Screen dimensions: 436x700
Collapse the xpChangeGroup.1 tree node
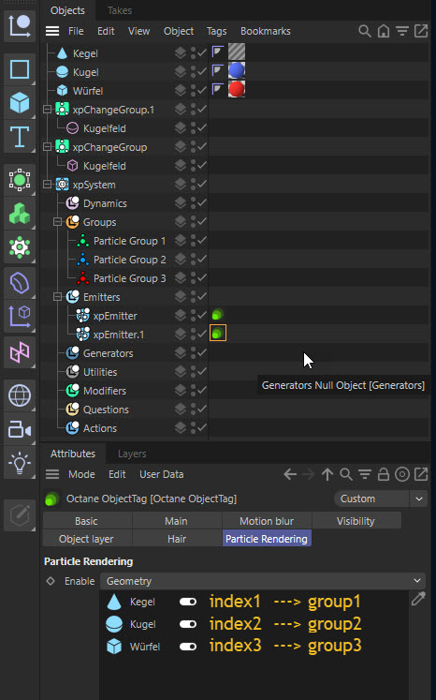pos(48,110)
